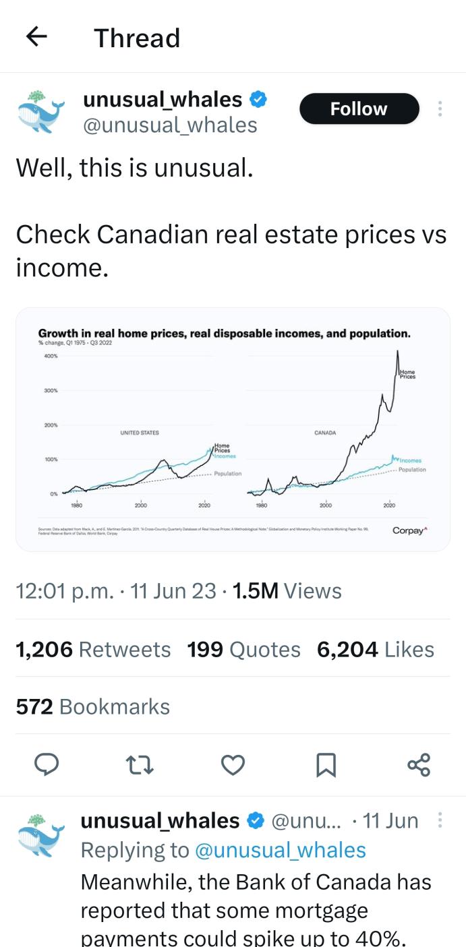The height and width of the screenshot is (947, 466).
Task: Retweet using the arrows icon
Action: coord(140,764)
